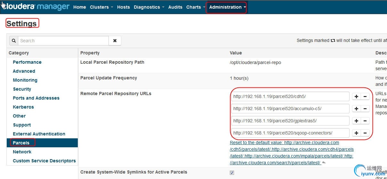This screenshot has width=387, height=179.
Task: Remove the sqoop-connectors repository URL
Action: 365,133
